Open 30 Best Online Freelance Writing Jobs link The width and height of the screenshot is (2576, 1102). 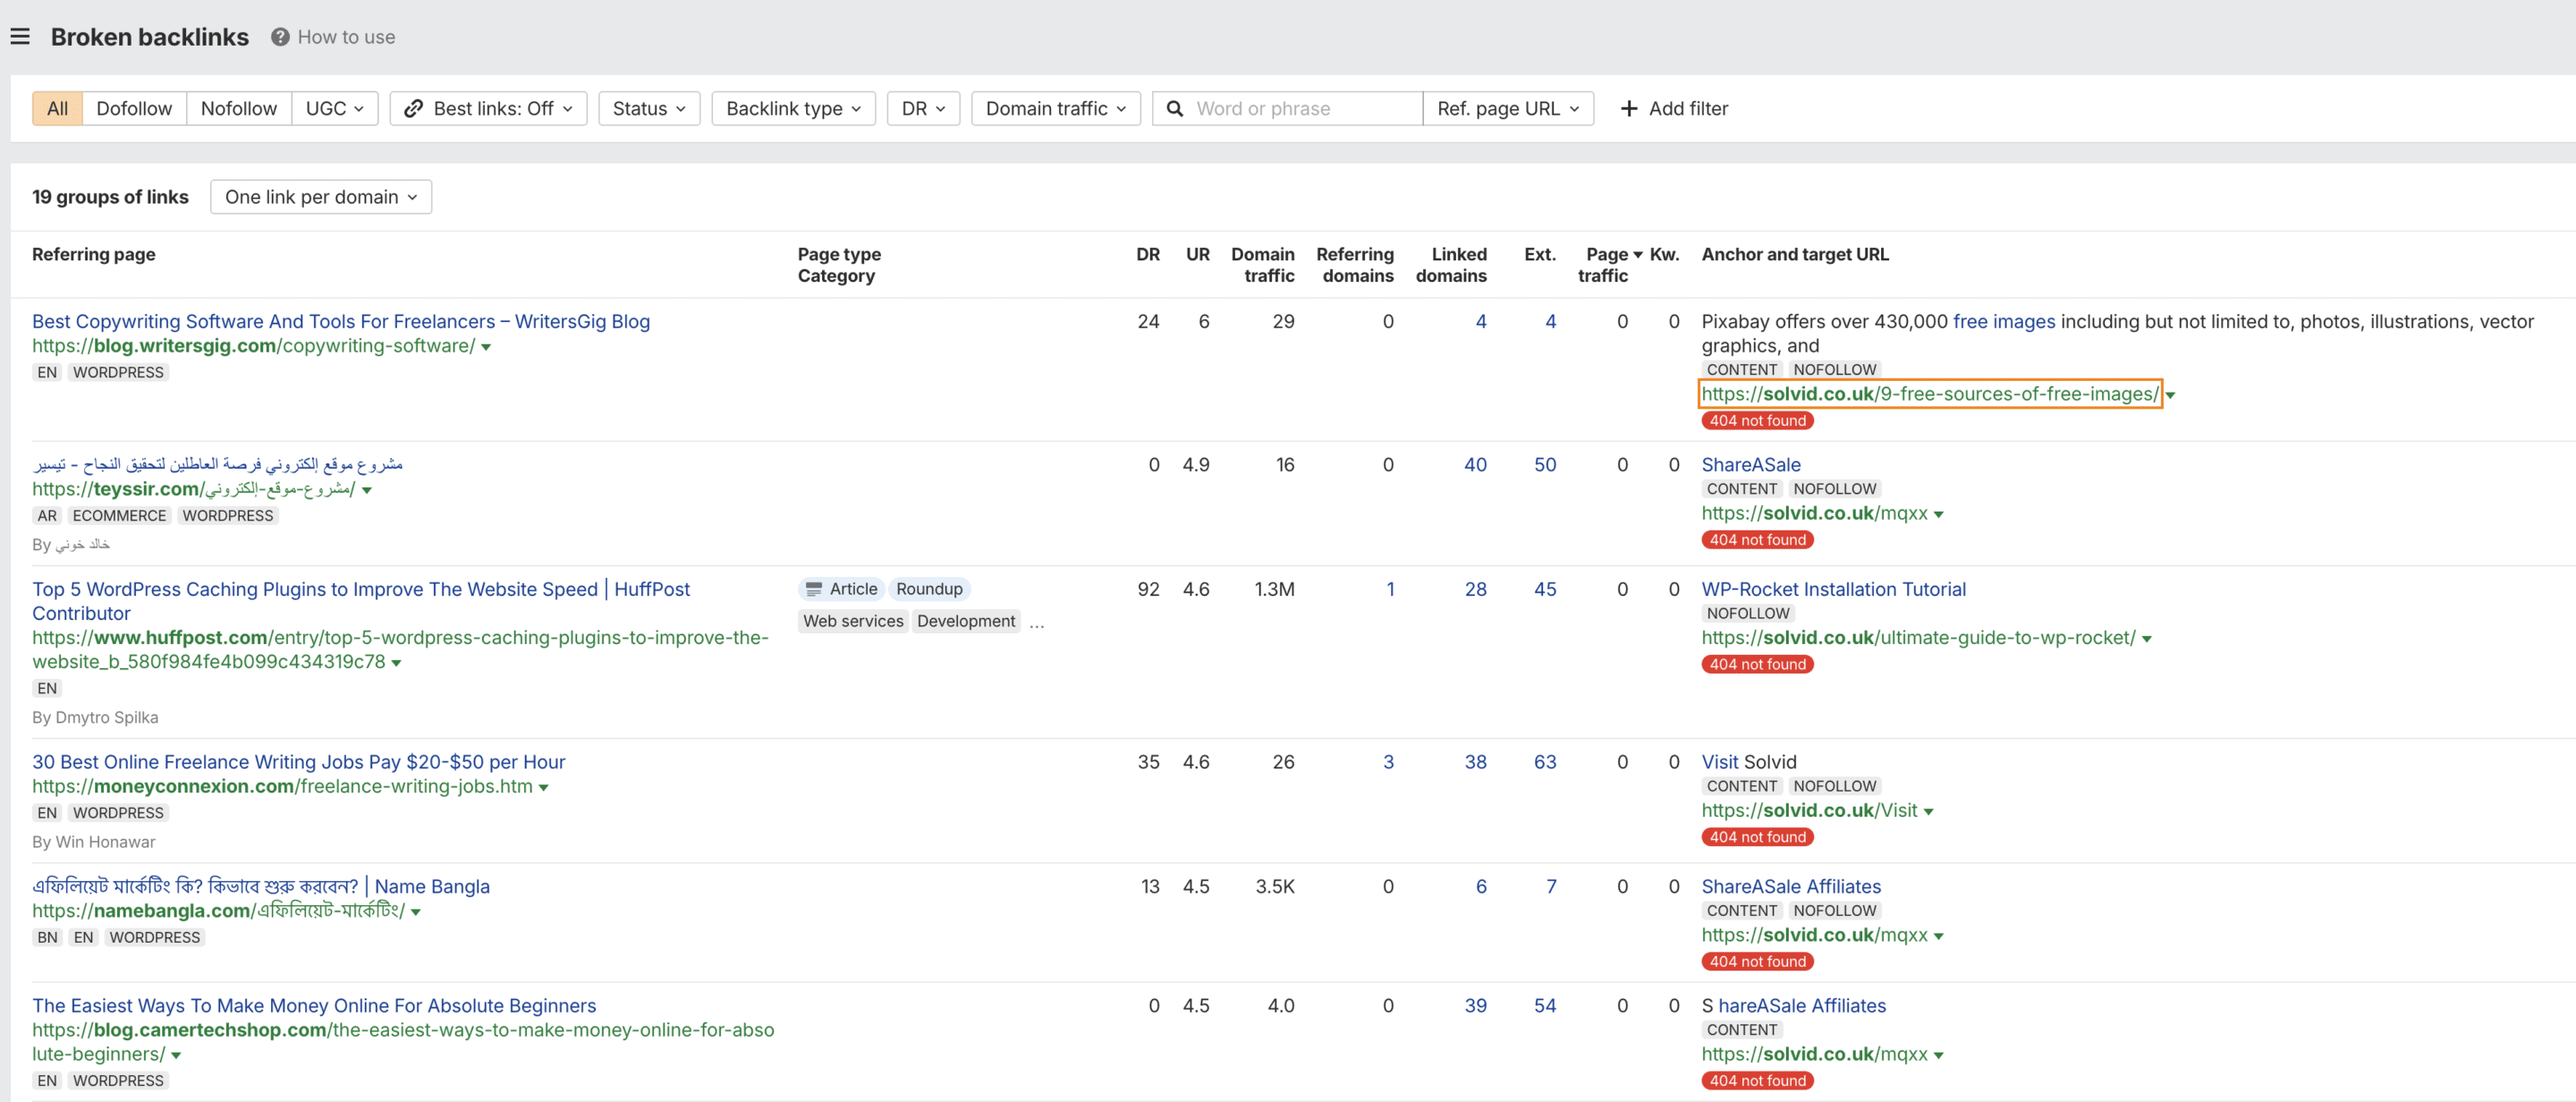point(298,762)
